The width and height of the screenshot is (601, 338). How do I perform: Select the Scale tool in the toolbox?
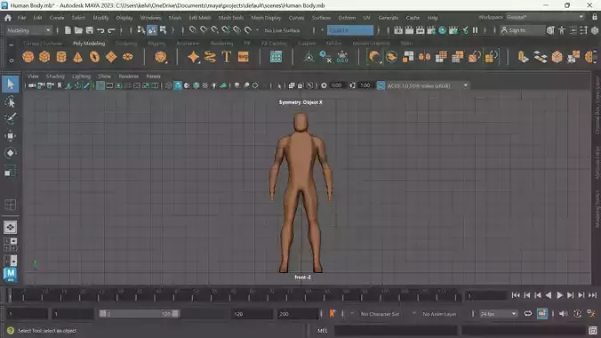tap(11, 171)
